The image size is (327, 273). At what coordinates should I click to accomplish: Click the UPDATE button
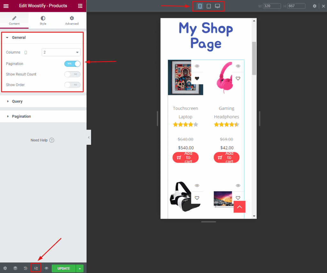pos(64,268)
